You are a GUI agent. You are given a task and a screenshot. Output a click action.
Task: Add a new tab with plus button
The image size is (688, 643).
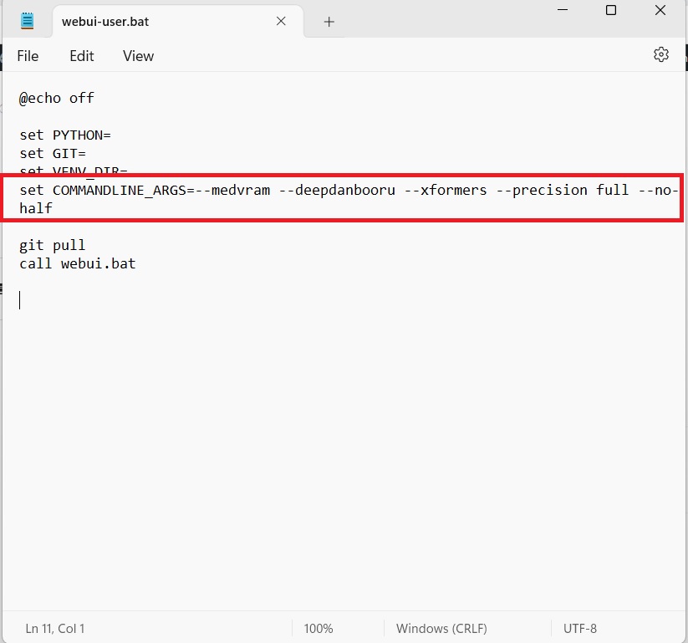(x=329, y=22)
